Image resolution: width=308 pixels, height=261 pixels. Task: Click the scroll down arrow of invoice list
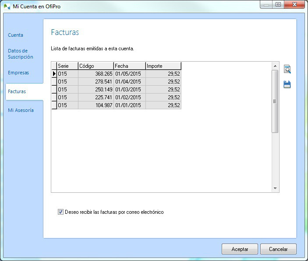(x=275, y=188)
